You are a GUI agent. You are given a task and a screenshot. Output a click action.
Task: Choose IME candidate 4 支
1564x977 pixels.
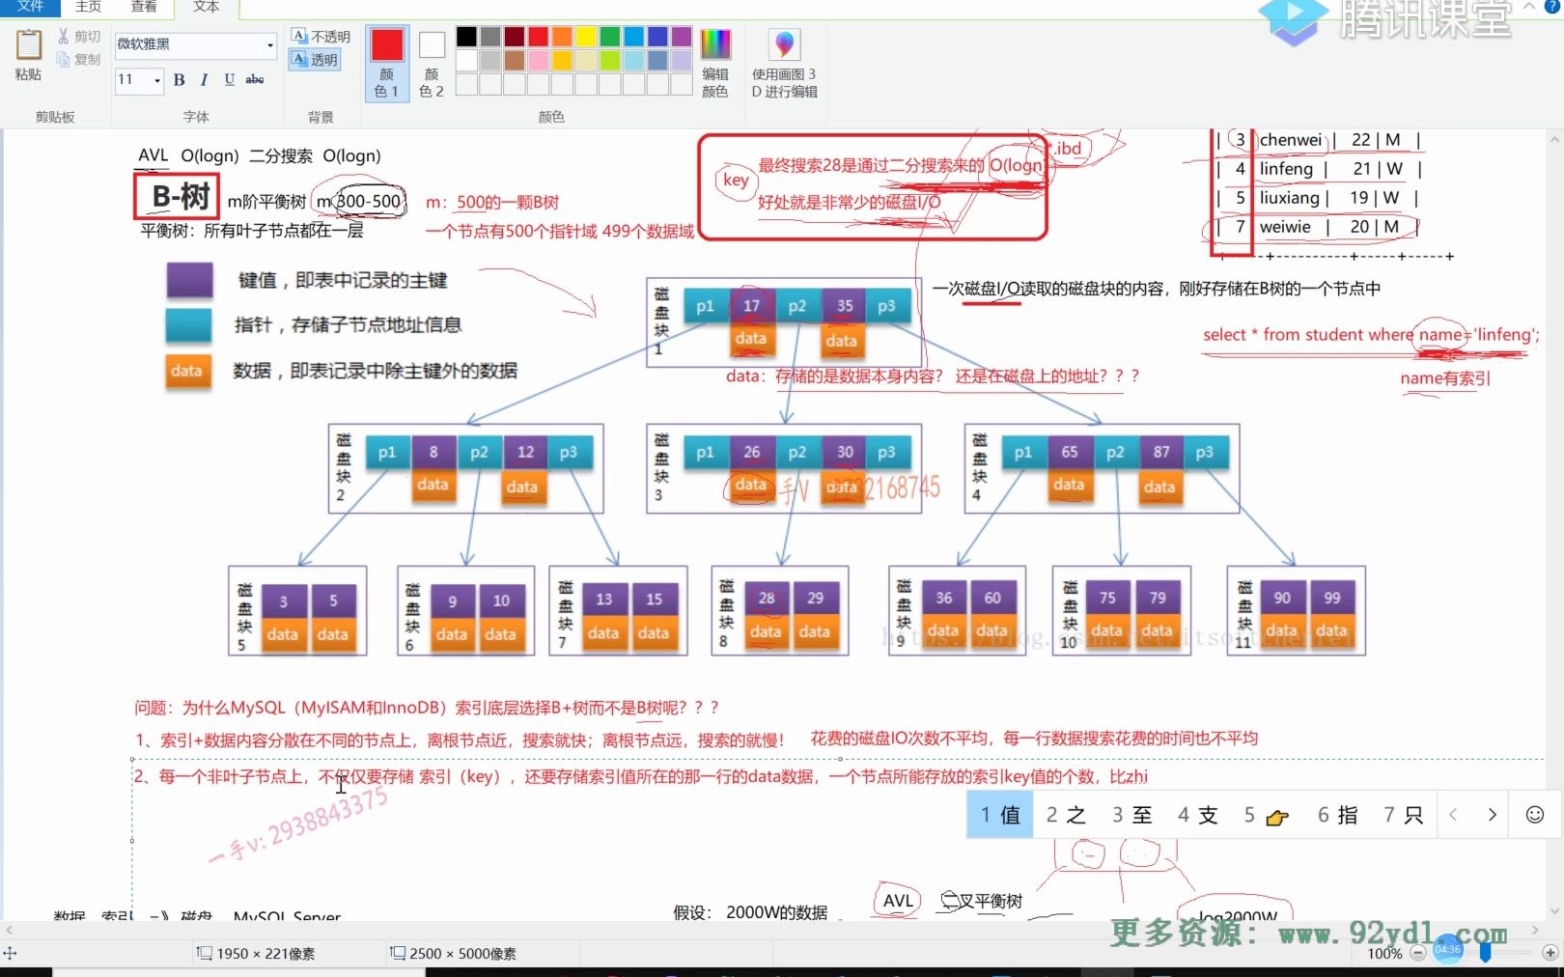[x=1197, y=815]
